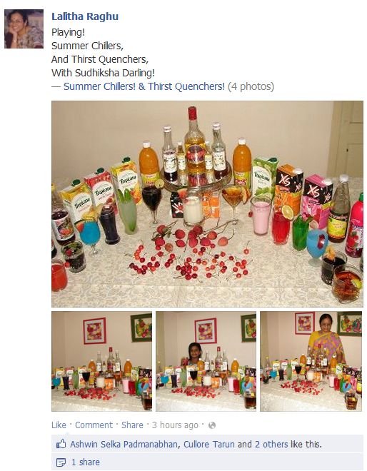Open the large drinks table photo
Viewport: 367px width, 471px height.
207,204
